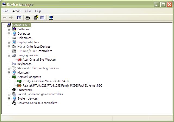Open Properties via the toolbar icon
Viewport: 174px width, 122px height.
[36, 18]
